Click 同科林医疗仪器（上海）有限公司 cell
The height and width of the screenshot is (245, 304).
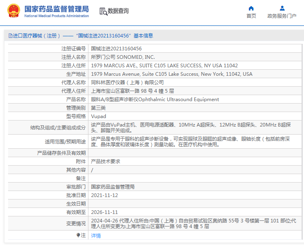128,83
